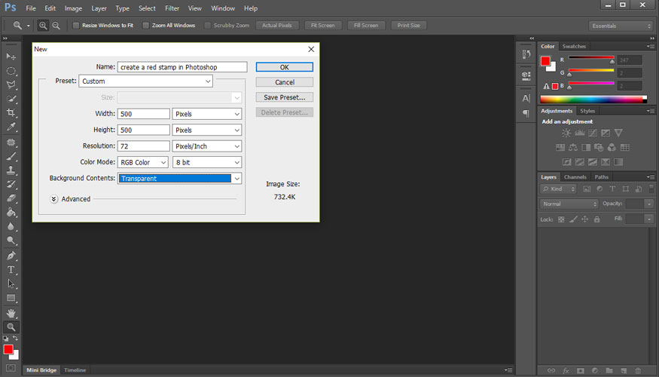Expand the Advanced section in New dialog
The width and height of the screenshot is (659, 377).
tap(54, 199)
